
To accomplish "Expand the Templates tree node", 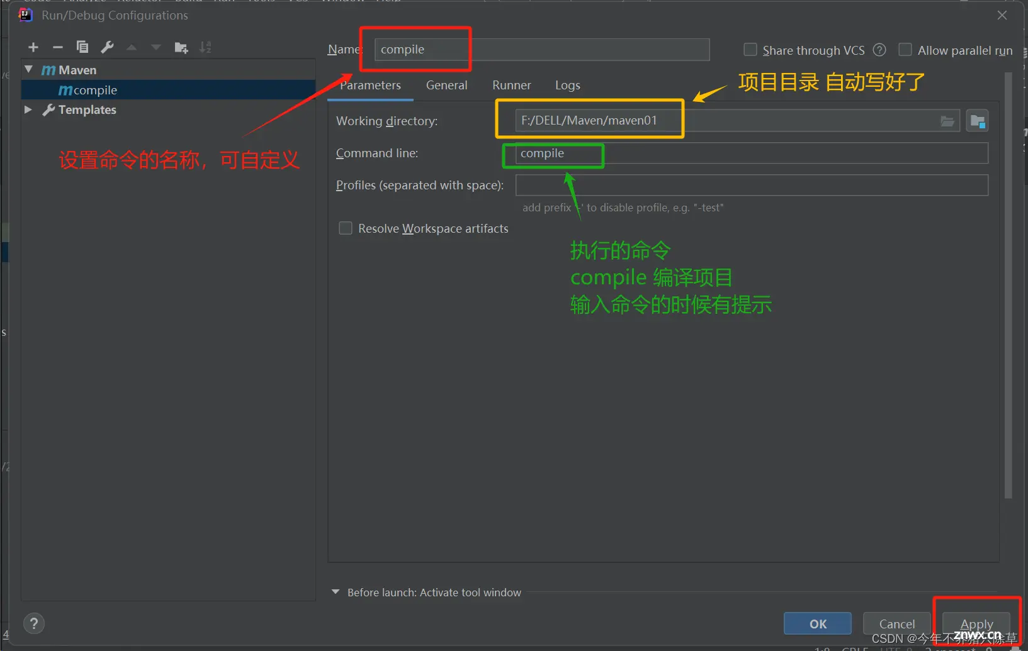I will pos(28,109).
